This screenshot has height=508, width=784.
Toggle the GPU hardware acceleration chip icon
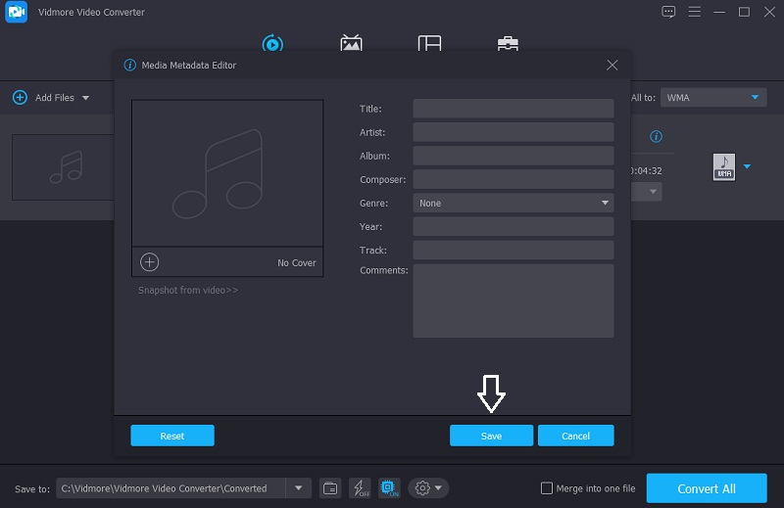pyautogui.click(x=387, y=487)
